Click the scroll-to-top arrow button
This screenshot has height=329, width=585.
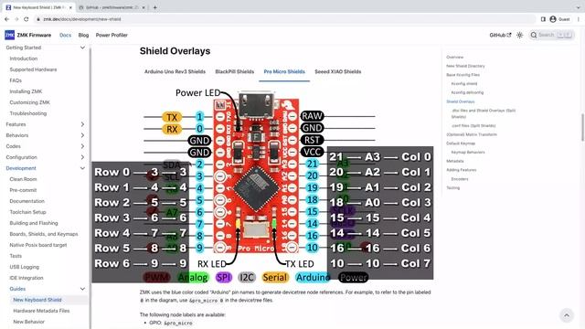coord(567,315)
